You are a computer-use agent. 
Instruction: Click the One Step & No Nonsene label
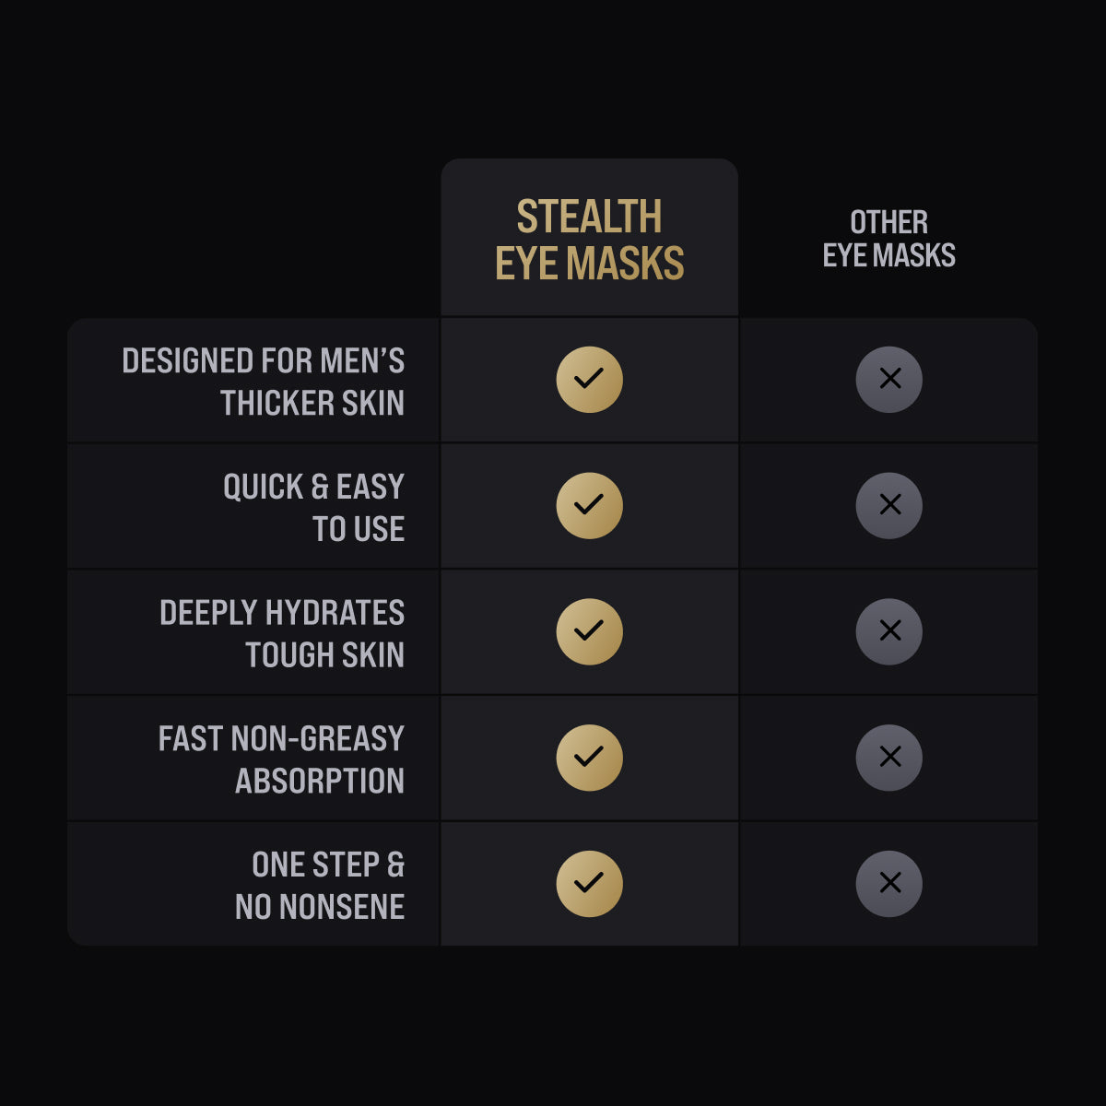tap(320, 886)
